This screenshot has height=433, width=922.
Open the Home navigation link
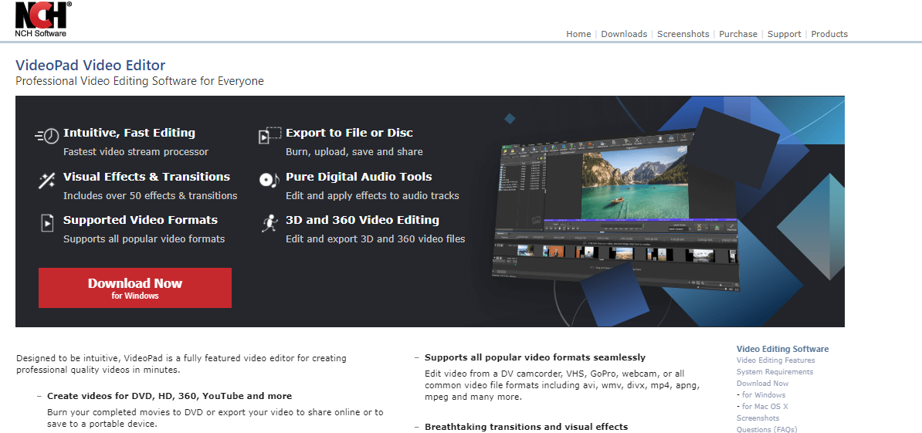coord(578,34)
